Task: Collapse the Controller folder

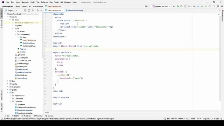Action: click(10, 101)
